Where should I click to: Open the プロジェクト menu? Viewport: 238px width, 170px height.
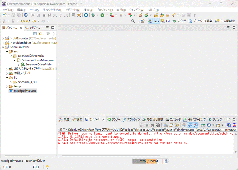coord(105,10)
